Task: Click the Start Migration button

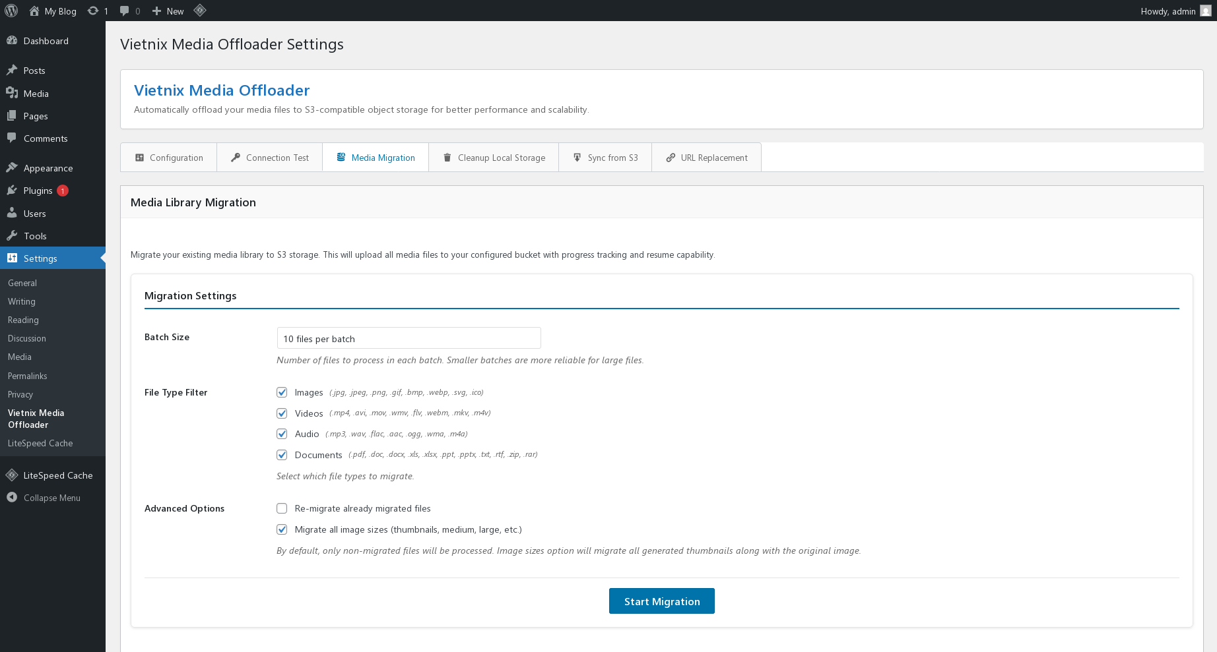Action: (x=661, y=601)
